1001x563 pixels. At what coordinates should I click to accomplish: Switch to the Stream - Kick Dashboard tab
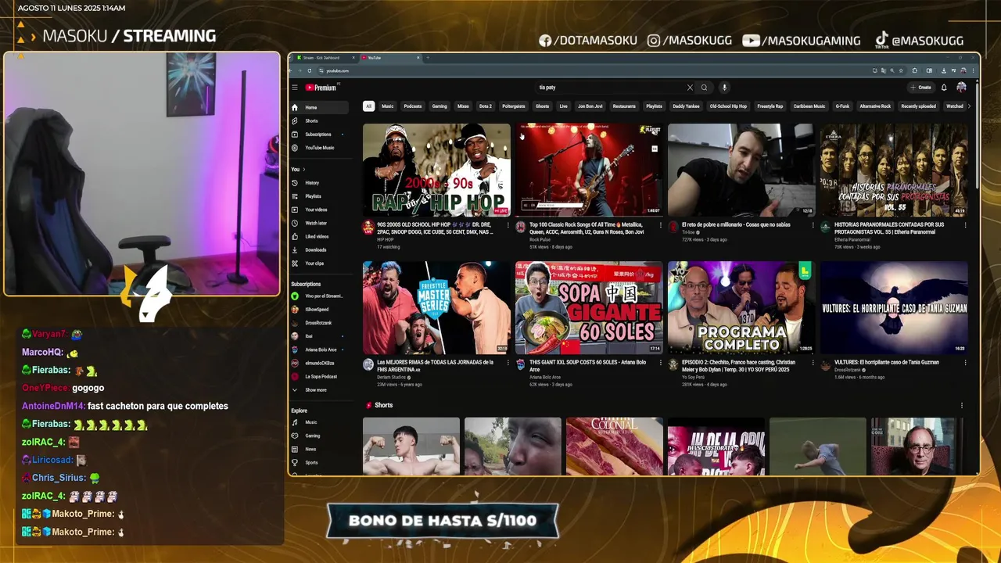[324, 58]
